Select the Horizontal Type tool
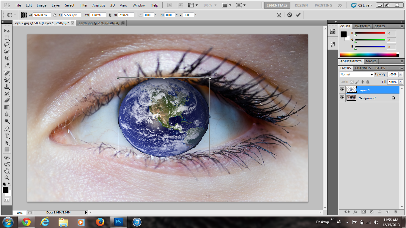Image resolution: width=406 pixels, height=228 pixels. [x=7, y=135]
